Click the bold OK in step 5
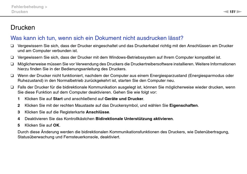Screen dimensions: 247x174 click(56, 125)
